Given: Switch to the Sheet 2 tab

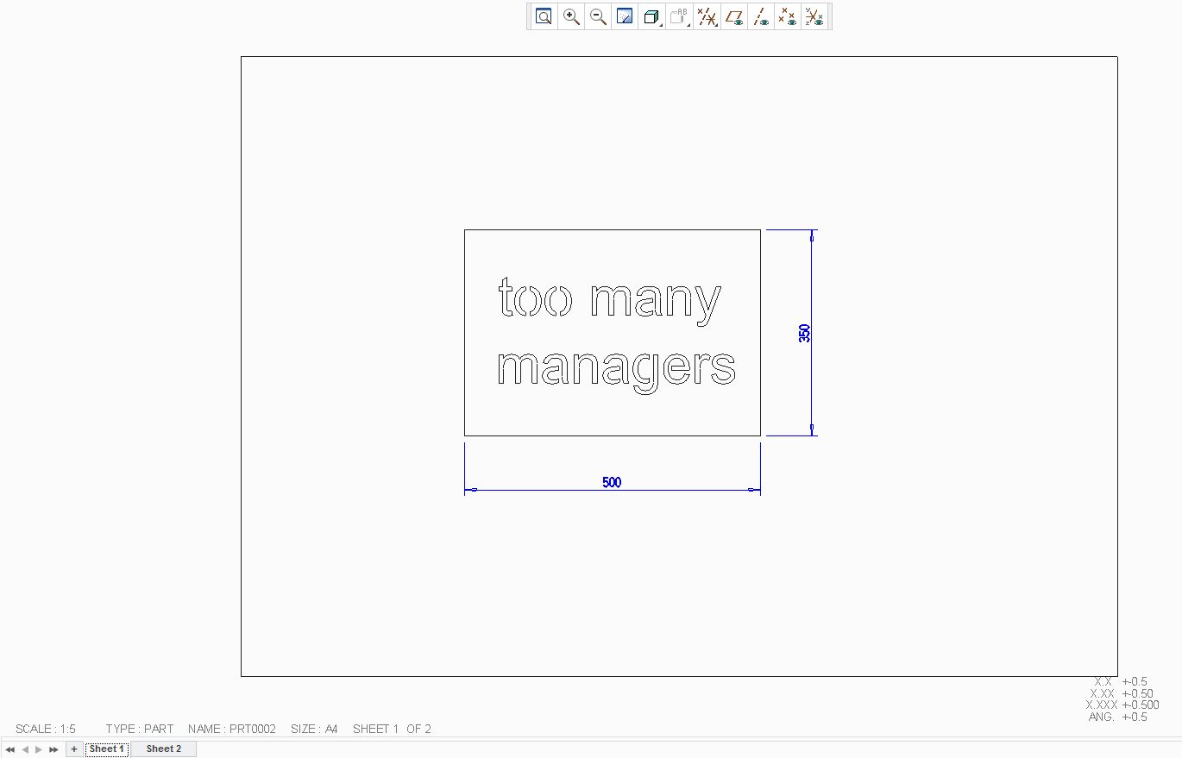Looking at the screenshot, I should pyautogui.click(x=164, y=749).
